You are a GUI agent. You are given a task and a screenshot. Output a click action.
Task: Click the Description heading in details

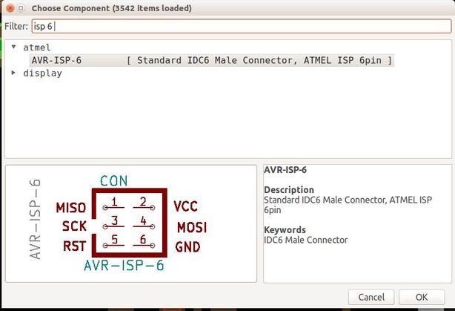point(289,190)
